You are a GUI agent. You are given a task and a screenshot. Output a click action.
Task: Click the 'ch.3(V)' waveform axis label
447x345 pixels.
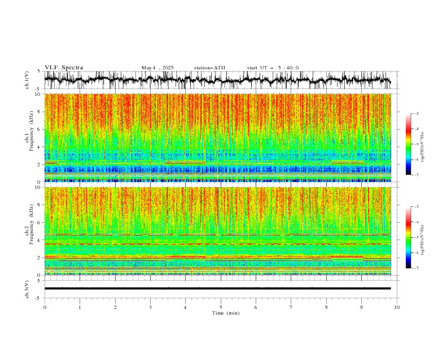(27, 289)
